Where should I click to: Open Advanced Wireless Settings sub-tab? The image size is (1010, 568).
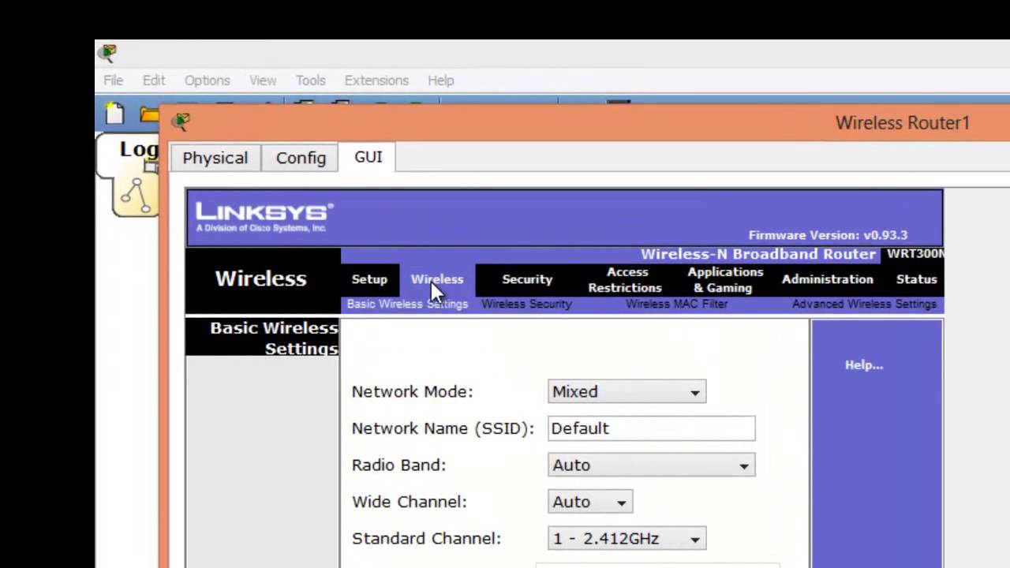coord(864,304)
